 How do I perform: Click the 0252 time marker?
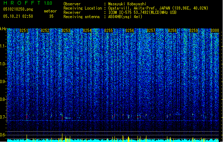(45, 31)
